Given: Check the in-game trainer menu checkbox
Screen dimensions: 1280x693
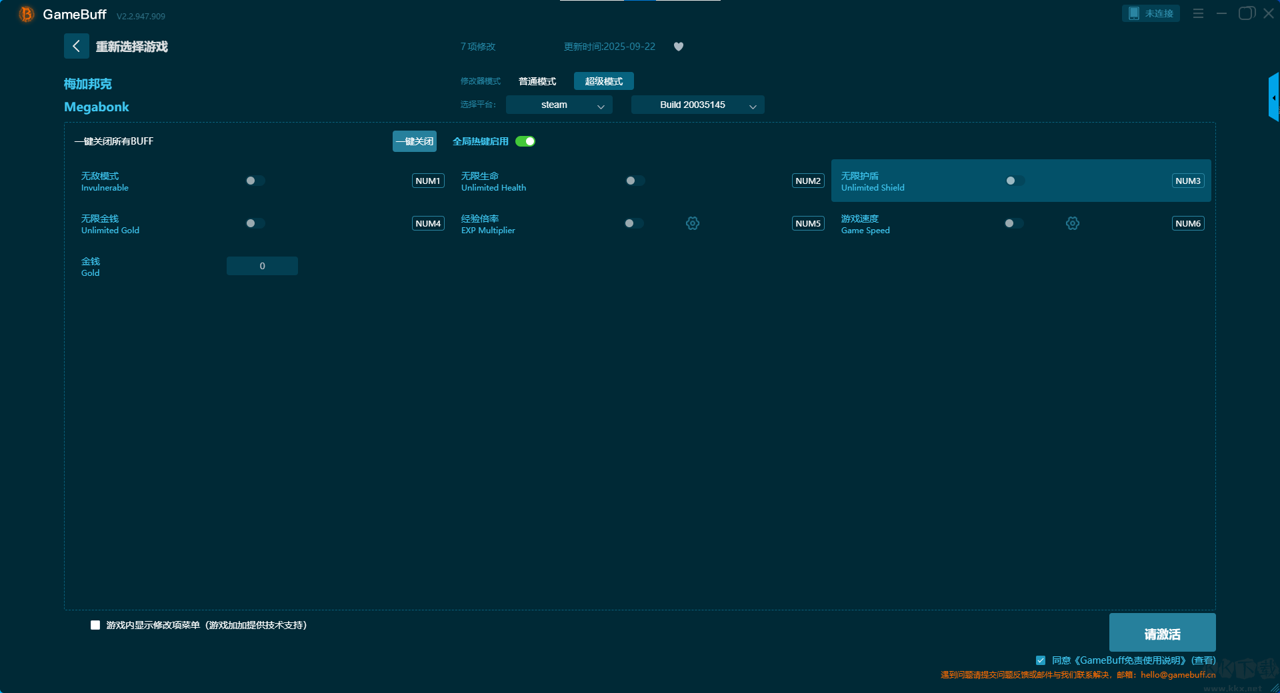Looking at the screenshot, I should pos(95,625).
